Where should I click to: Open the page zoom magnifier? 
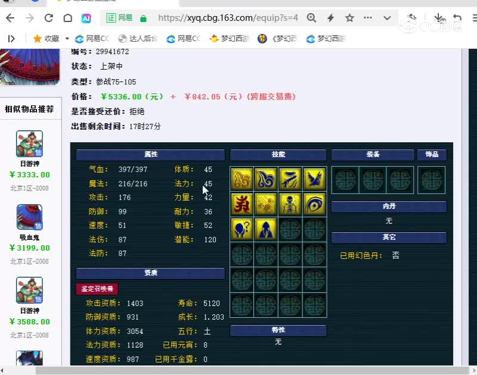click(311, 18)
